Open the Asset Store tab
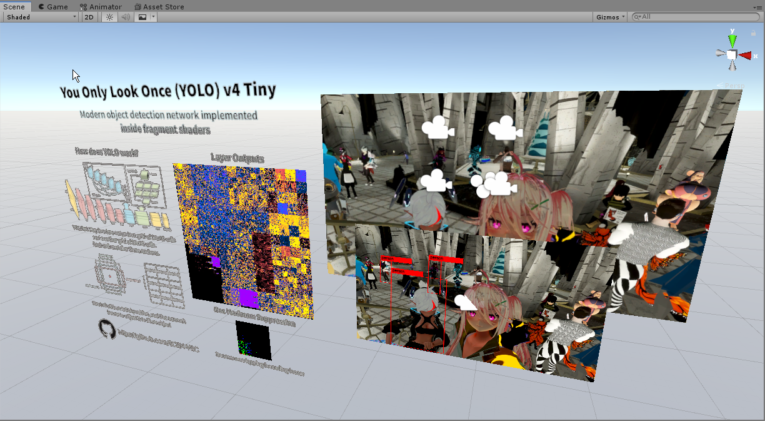This screenshot has width=765, height=421. click(159, 6)
